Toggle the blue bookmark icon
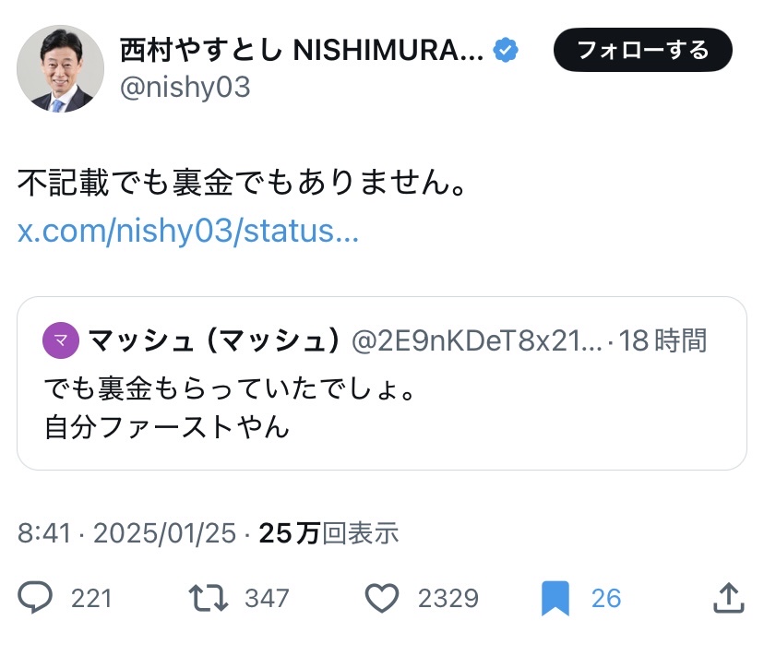This screenshot has width=764, height=656. coord(555,599)
